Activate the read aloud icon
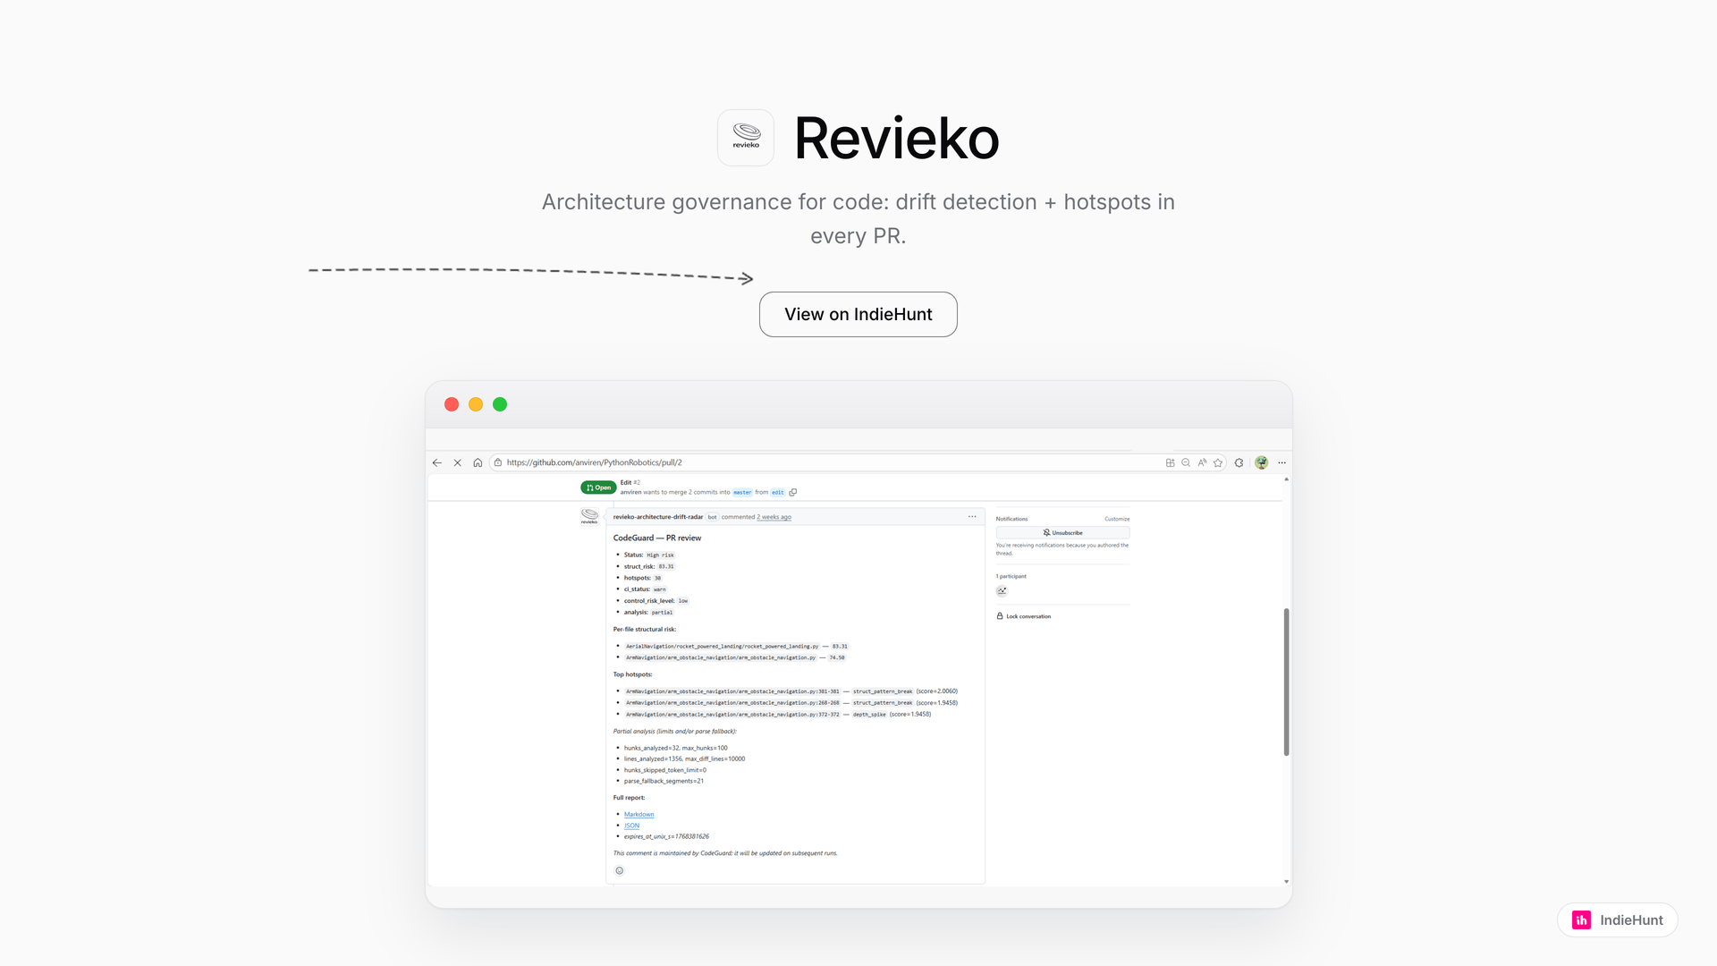The width and height of the screenshot is (1717, 966). pyautogui.click(x=1202, y=462)
